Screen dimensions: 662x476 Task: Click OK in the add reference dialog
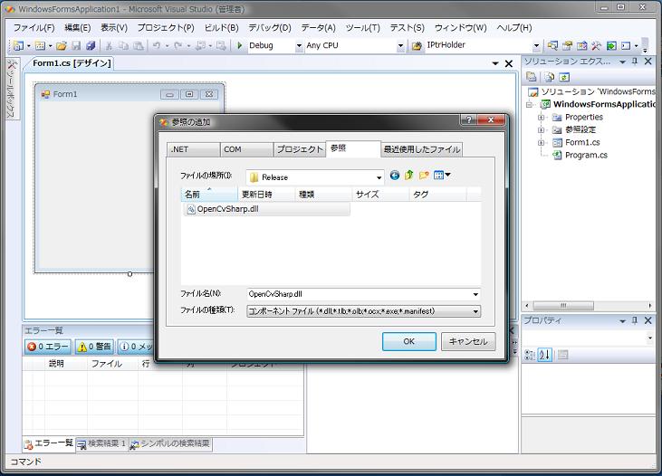pyautogui.click(x=408, y=341)
